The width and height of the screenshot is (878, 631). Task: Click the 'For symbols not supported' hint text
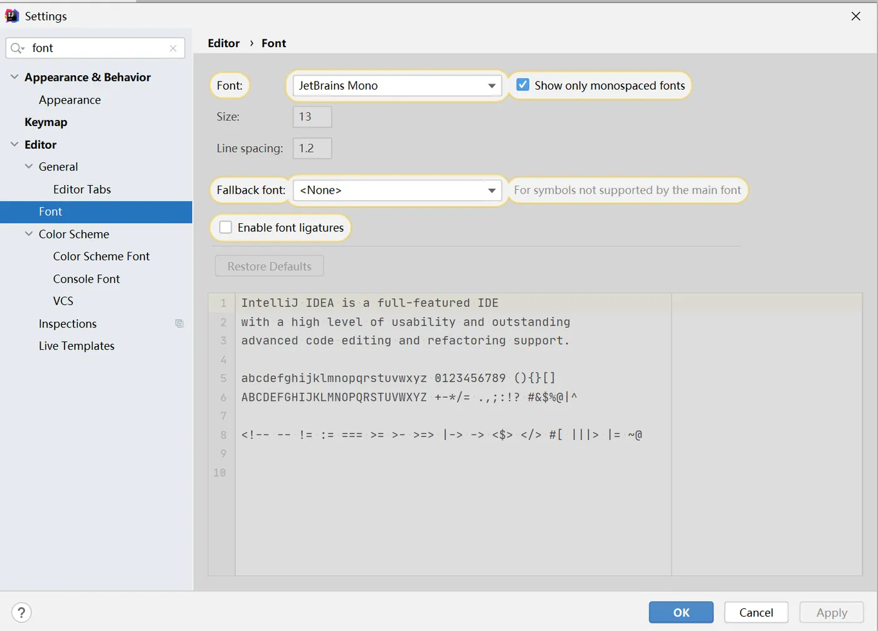(x=627, y=190)
